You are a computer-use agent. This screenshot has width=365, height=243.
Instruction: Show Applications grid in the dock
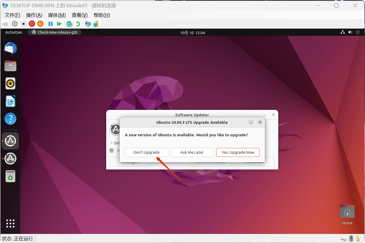point(10,223)
